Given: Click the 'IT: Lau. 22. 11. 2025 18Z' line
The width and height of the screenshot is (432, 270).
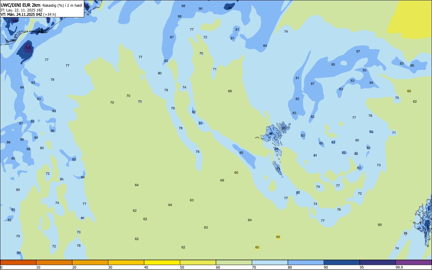Looking at the screenshot, I should 22,10.
